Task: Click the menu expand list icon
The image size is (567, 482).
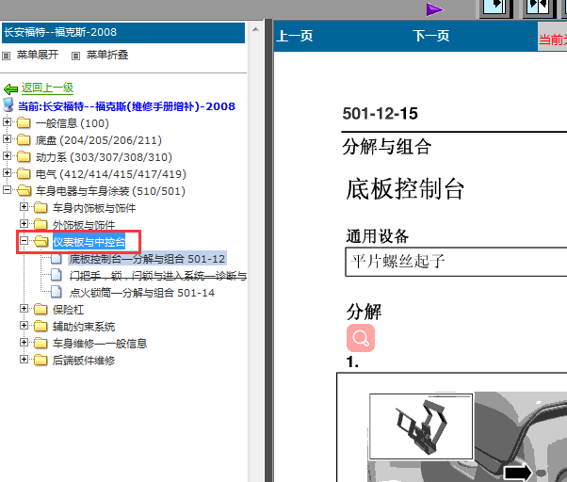Action: pos(7,56)
